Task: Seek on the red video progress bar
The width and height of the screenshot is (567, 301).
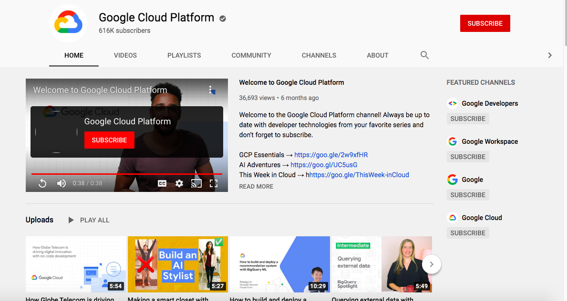Action: pos(126,174)
